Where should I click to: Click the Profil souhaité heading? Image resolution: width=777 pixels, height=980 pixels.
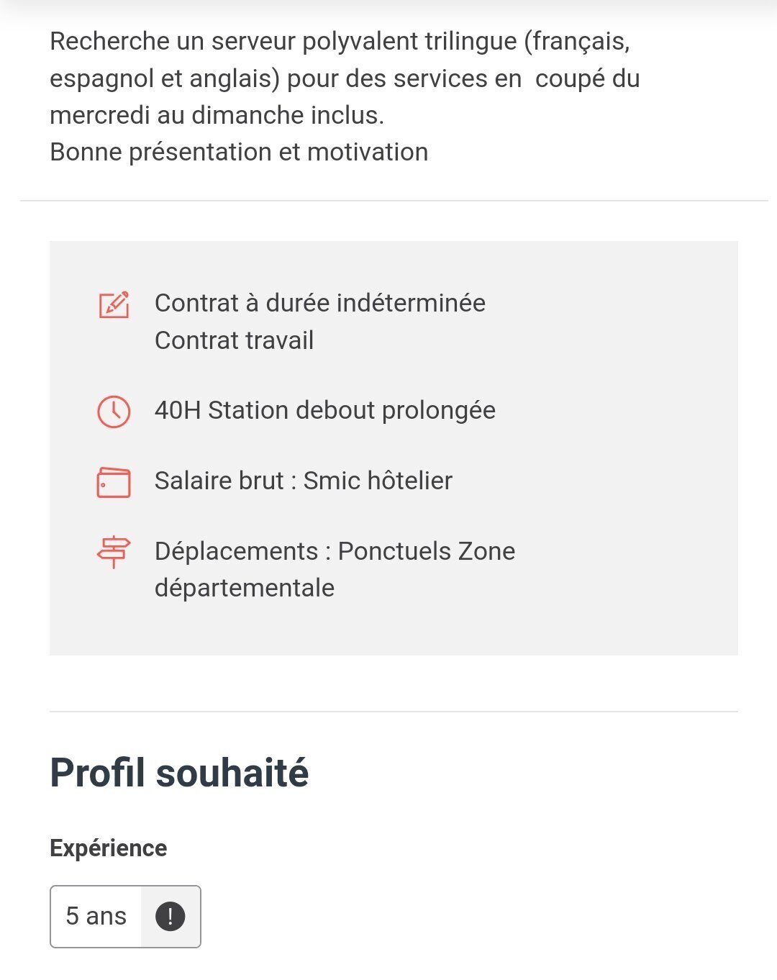pyautogui.click(x=179, y=773)
